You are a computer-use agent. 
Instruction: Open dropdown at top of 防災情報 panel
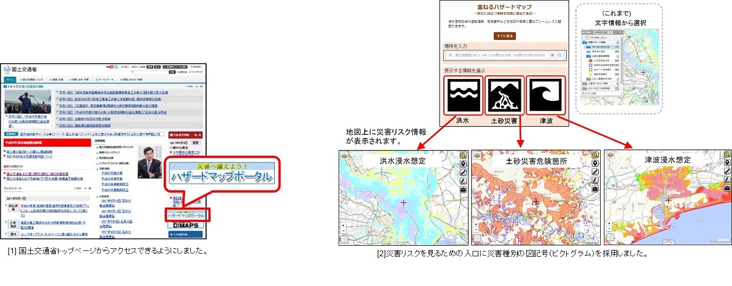click(x=602, y=32)
